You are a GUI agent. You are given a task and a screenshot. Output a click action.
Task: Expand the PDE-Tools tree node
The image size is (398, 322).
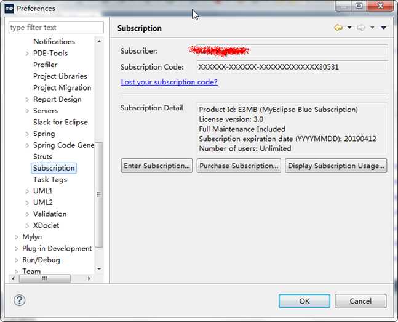(27, 54)
